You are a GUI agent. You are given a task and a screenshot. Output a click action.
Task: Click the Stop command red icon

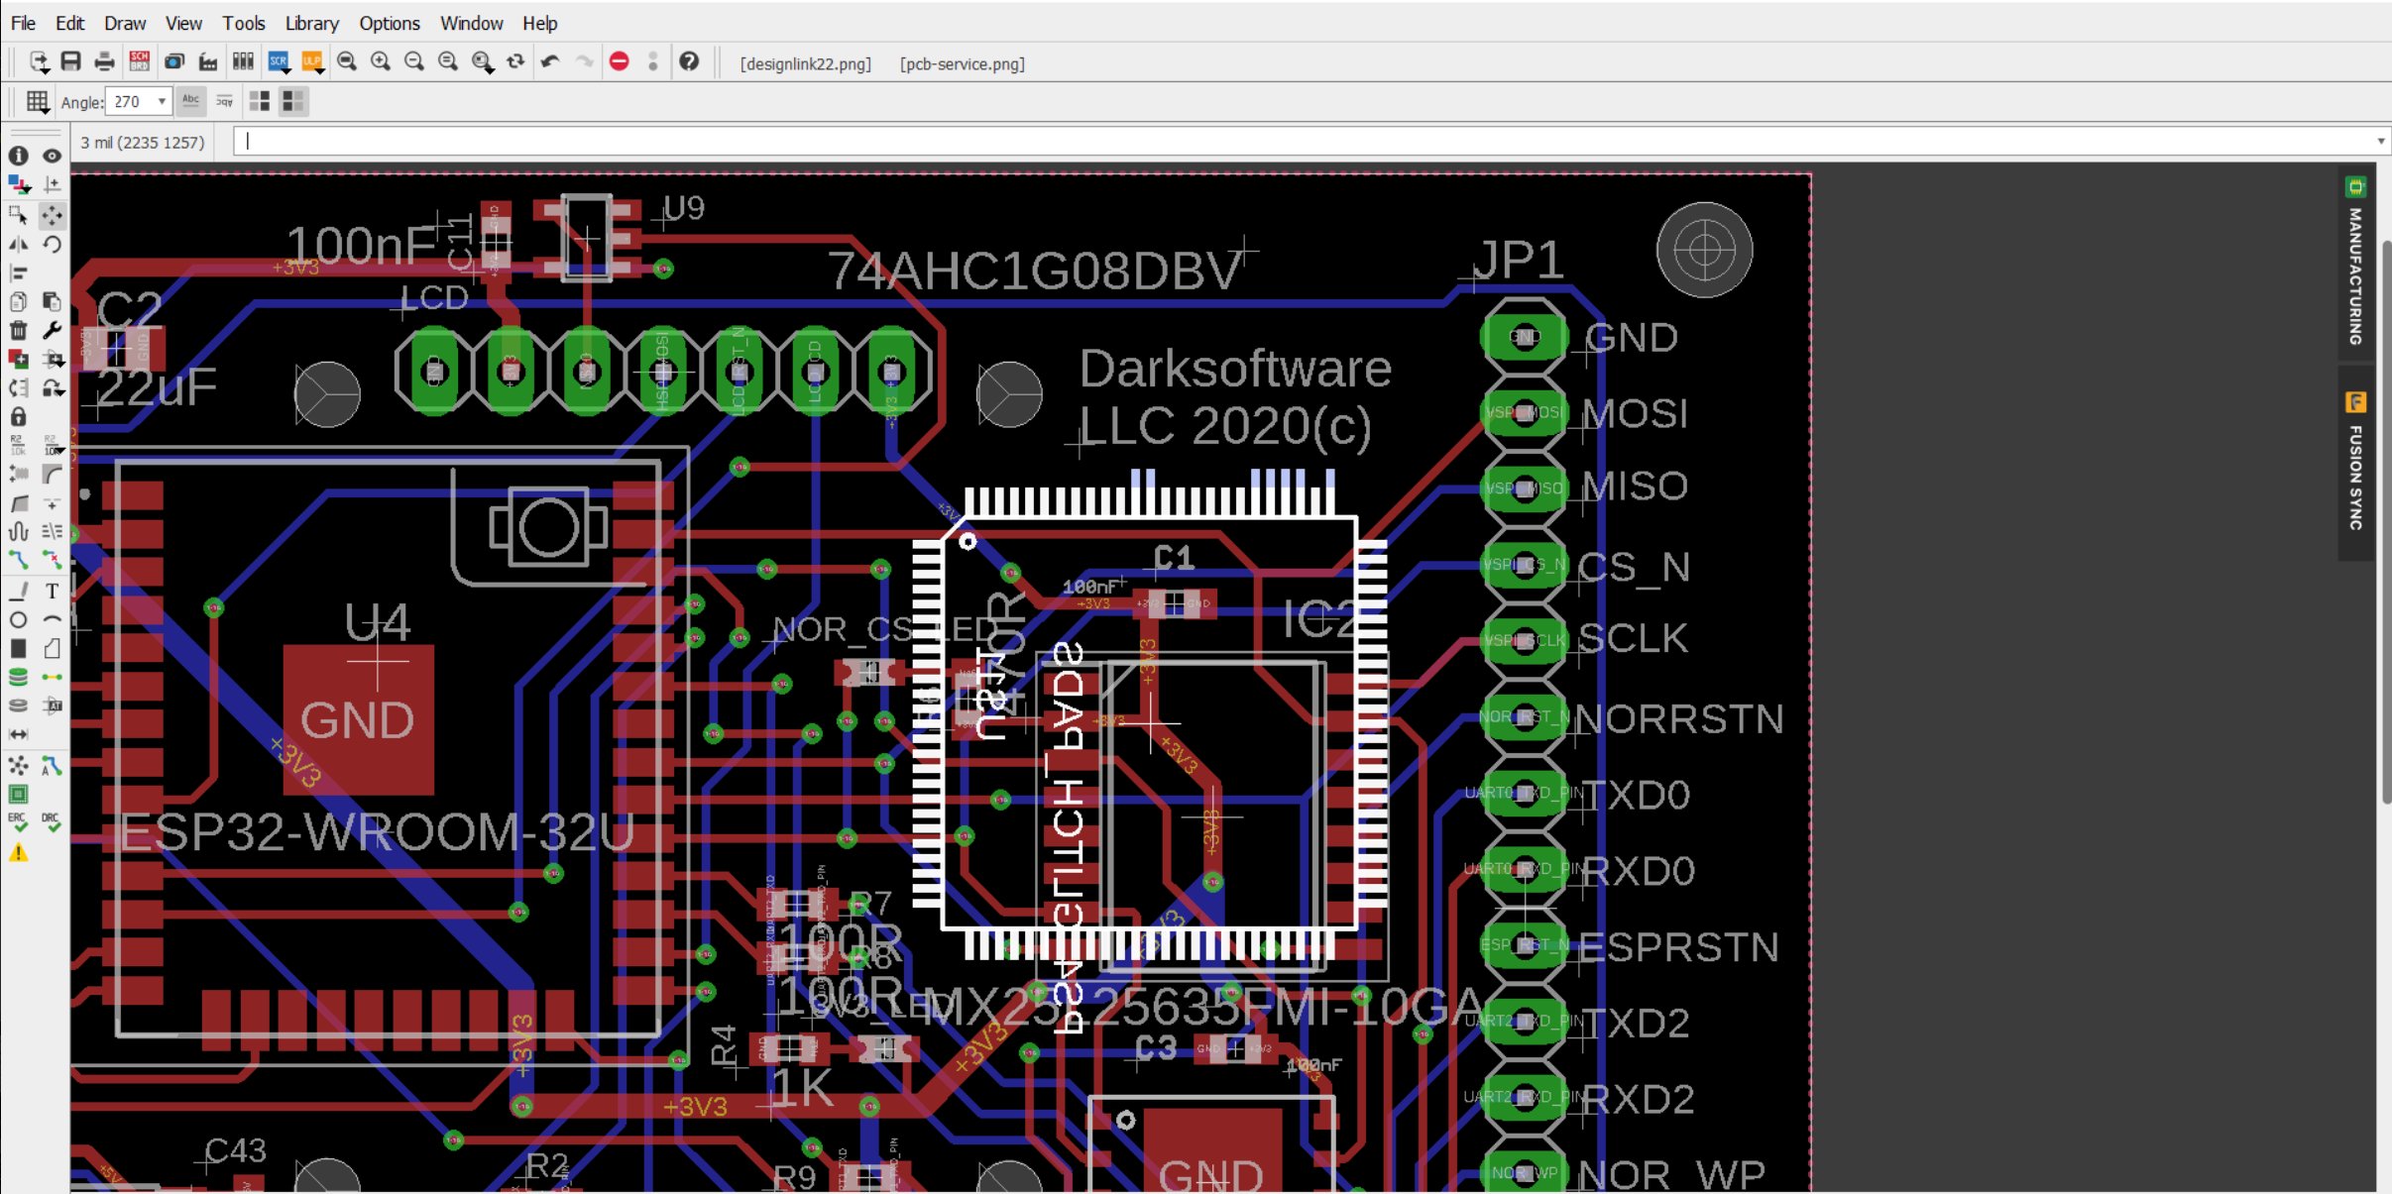[x=620, y=62]
